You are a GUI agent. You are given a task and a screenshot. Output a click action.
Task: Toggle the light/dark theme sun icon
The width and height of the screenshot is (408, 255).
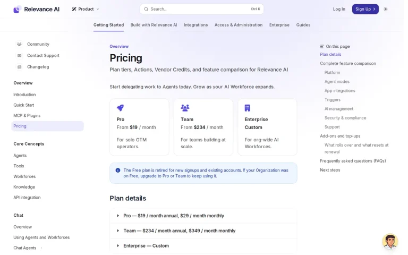click(386, 9)
